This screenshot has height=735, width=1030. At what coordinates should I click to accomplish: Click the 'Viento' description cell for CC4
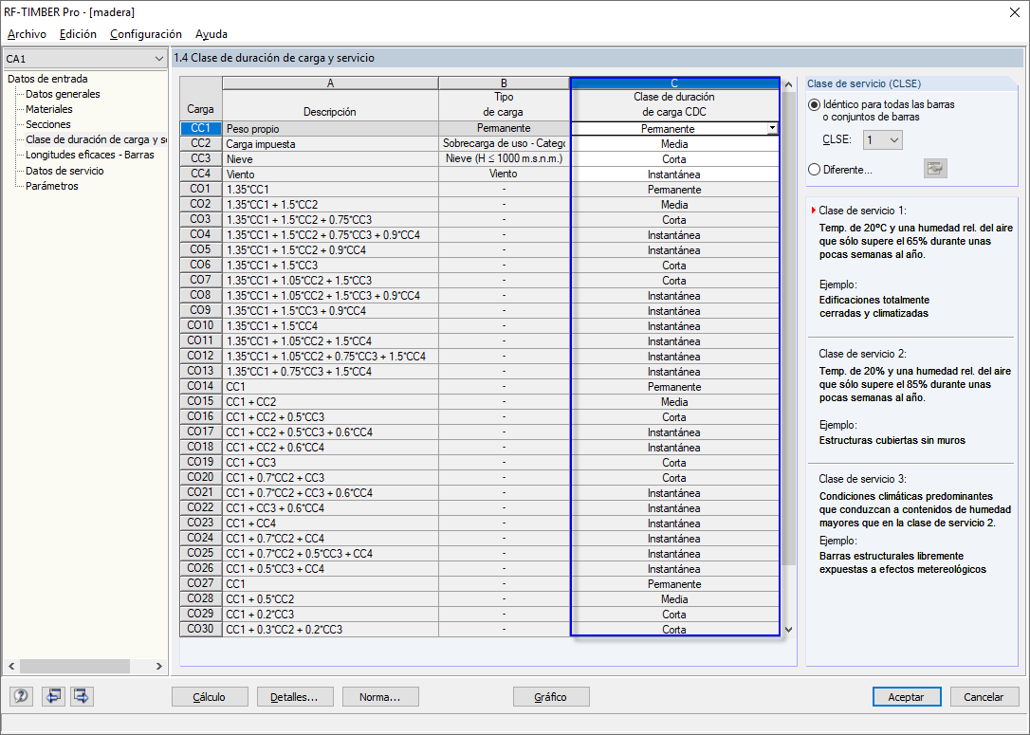click(x=330, y=175)
